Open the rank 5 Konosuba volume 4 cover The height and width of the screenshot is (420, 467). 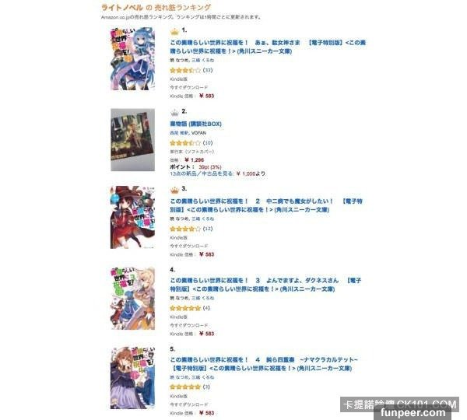(133, 377)
